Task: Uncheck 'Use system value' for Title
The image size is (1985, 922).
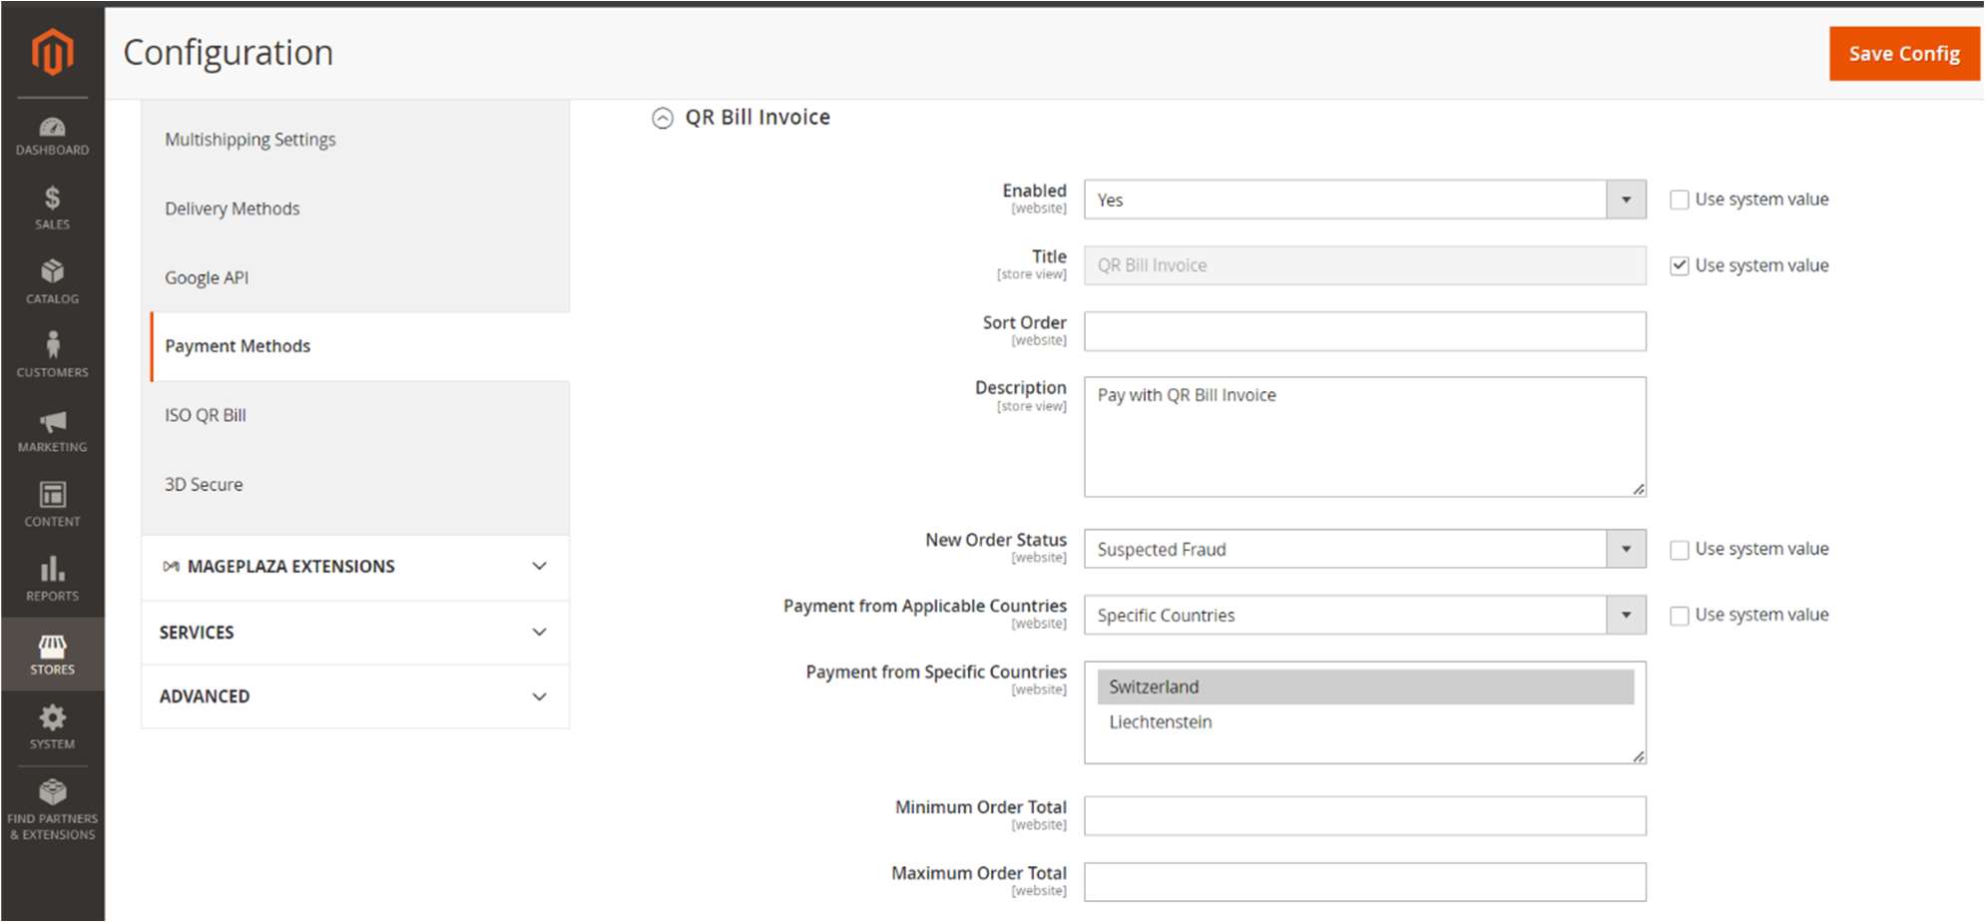Action: (x=1680, y=265)
